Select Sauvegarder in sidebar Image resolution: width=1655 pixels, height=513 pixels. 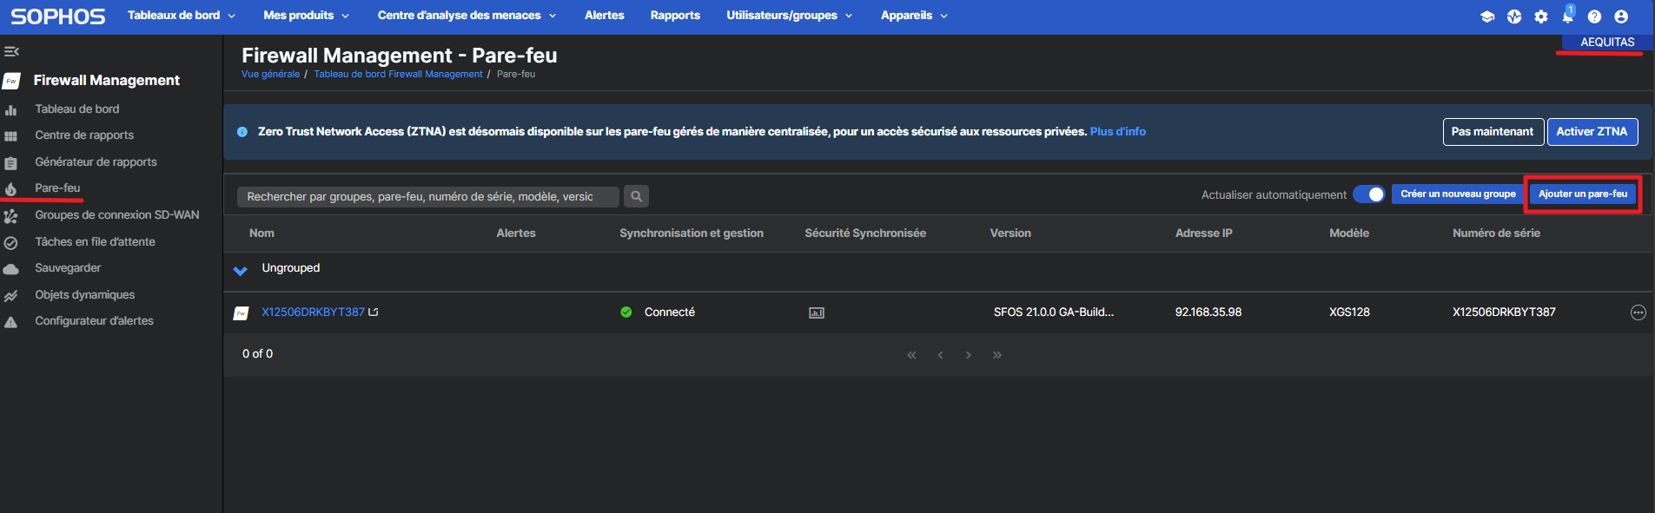click(68, 268)
